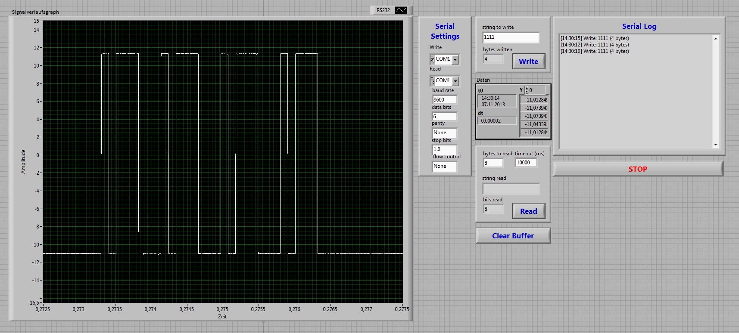The width and height of the screenshot is (739, 333).
Task: Click the stop bits field showing 1.0
Action: pos(444,149)
